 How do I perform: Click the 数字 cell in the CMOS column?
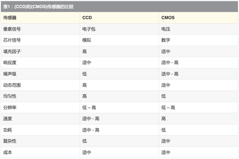pyautogui.click(x=166, y=40)
